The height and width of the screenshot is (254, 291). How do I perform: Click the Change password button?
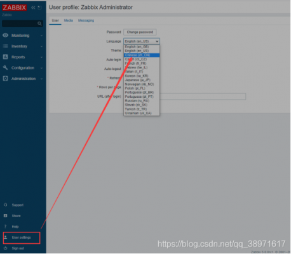click(140, 32)
